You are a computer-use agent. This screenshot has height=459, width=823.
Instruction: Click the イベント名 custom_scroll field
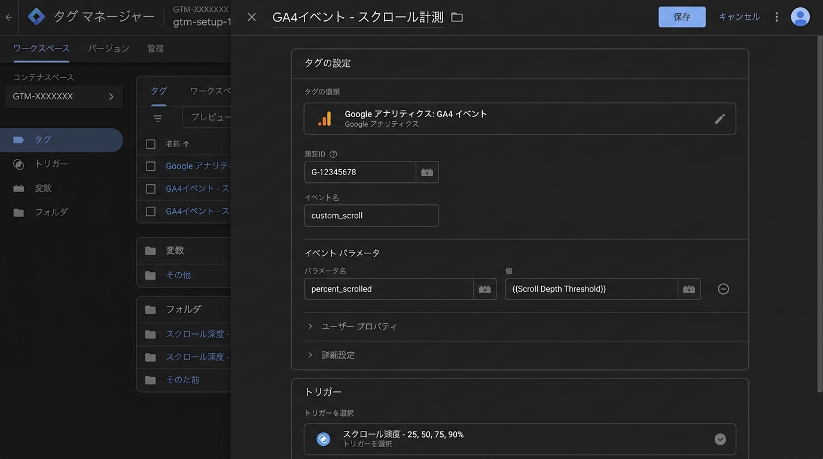(x=371, y=216)
